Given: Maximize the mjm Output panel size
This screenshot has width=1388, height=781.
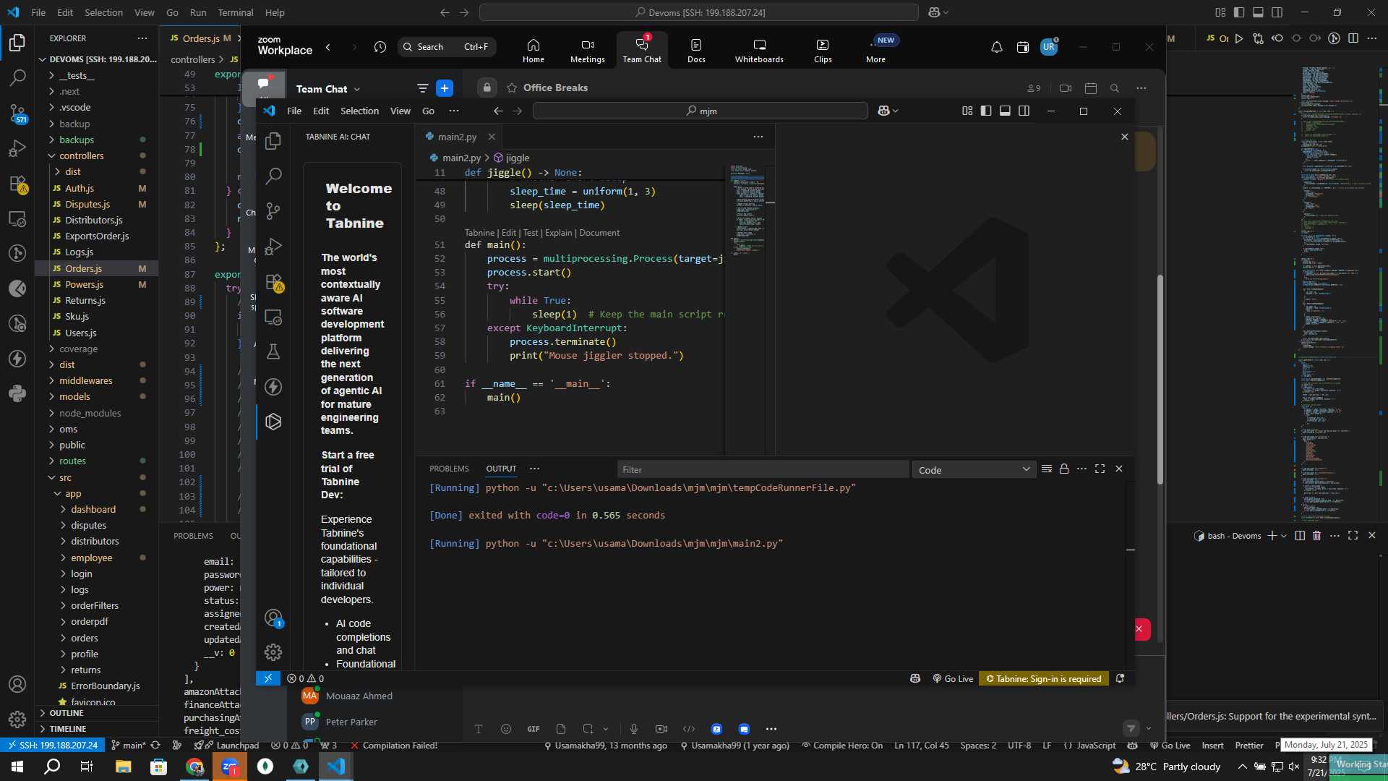Looking at the screenshot, I should 1100,469.
